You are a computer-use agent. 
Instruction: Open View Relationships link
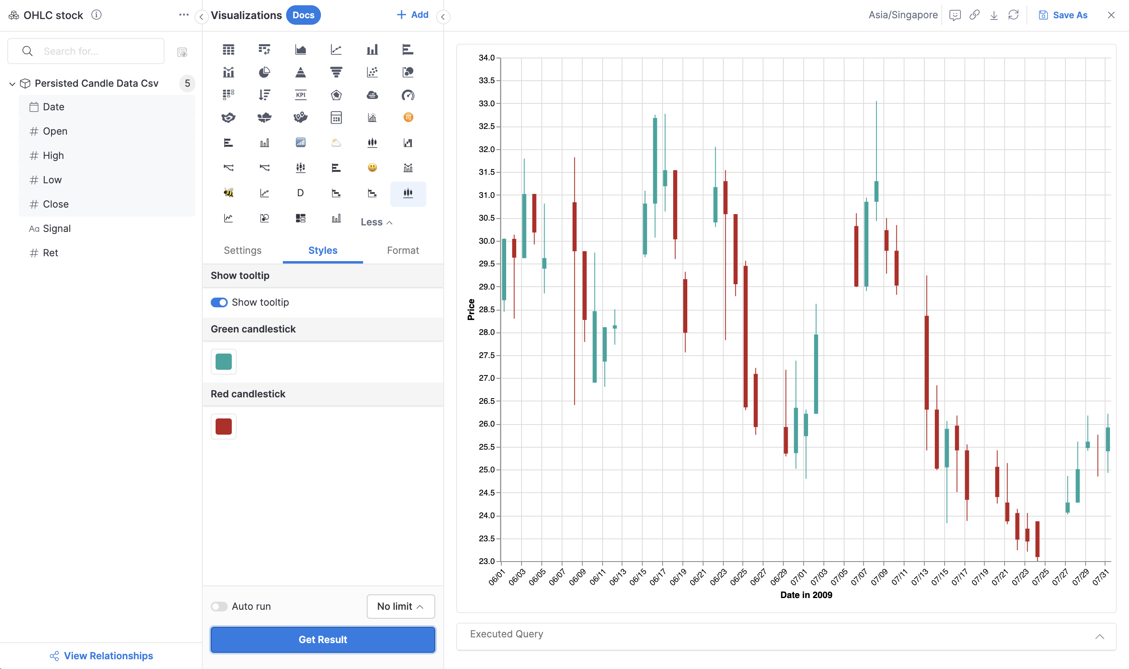pos(101,656)
